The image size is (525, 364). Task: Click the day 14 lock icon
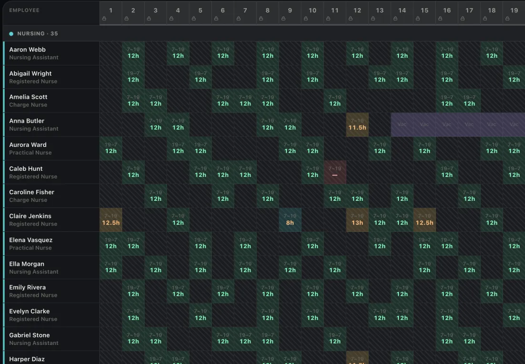[x=396, y=19]
